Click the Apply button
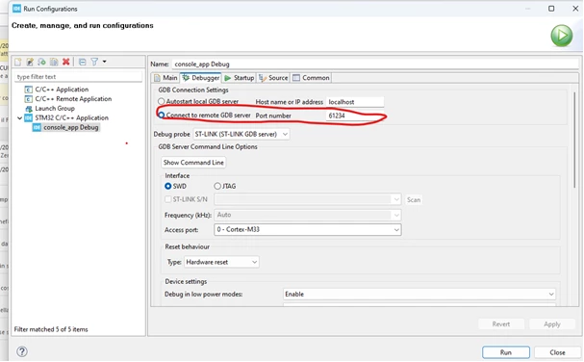Screen dimensions: 584x362 pos(551,324)
